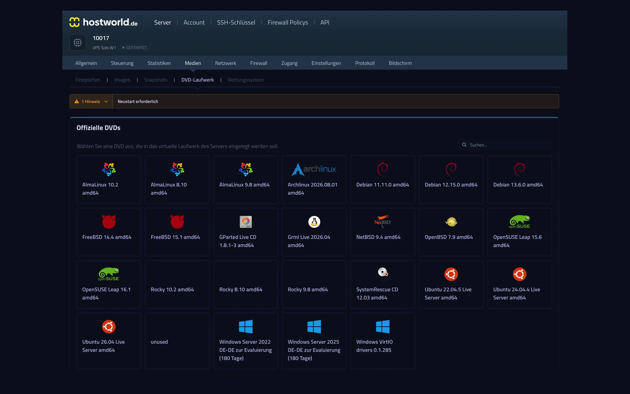Switch to the Protokoll tab
The height and width of the screenshot is (394, 630).
[x=365, y=63]
